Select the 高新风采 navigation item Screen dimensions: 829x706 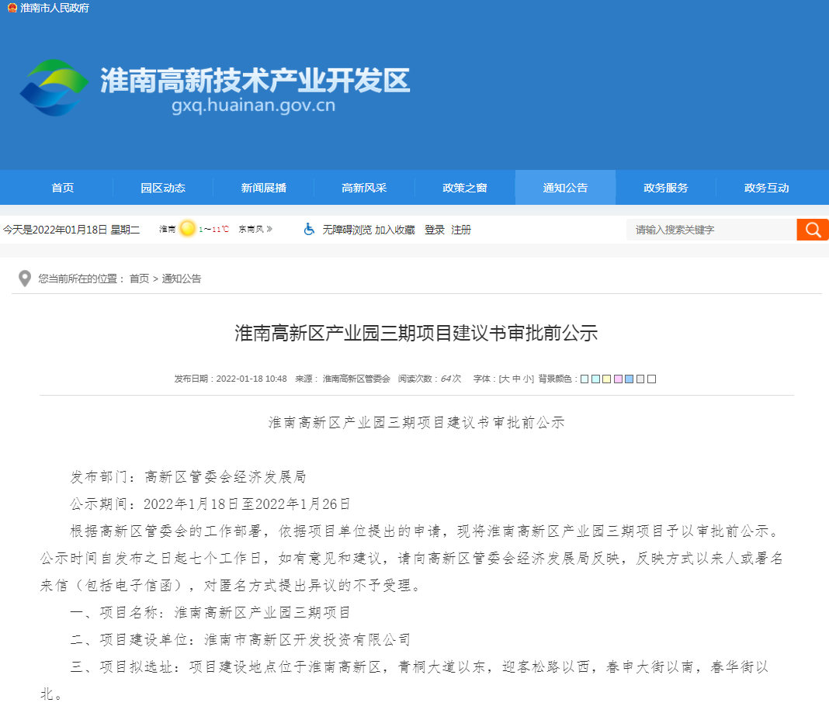coord(366,187)
